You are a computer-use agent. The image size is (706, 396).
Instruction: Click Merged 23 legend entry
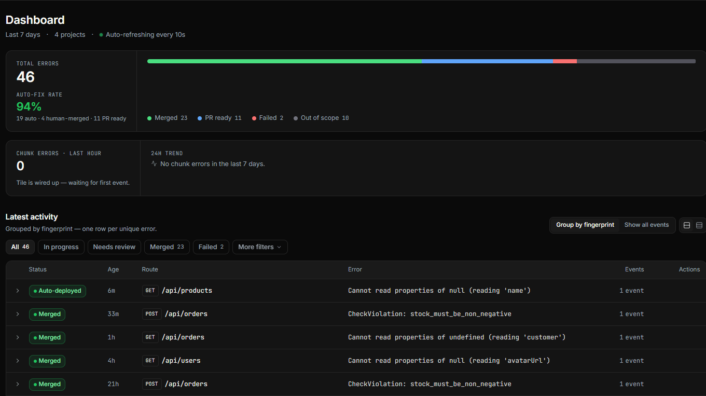[x=168, y=118]
